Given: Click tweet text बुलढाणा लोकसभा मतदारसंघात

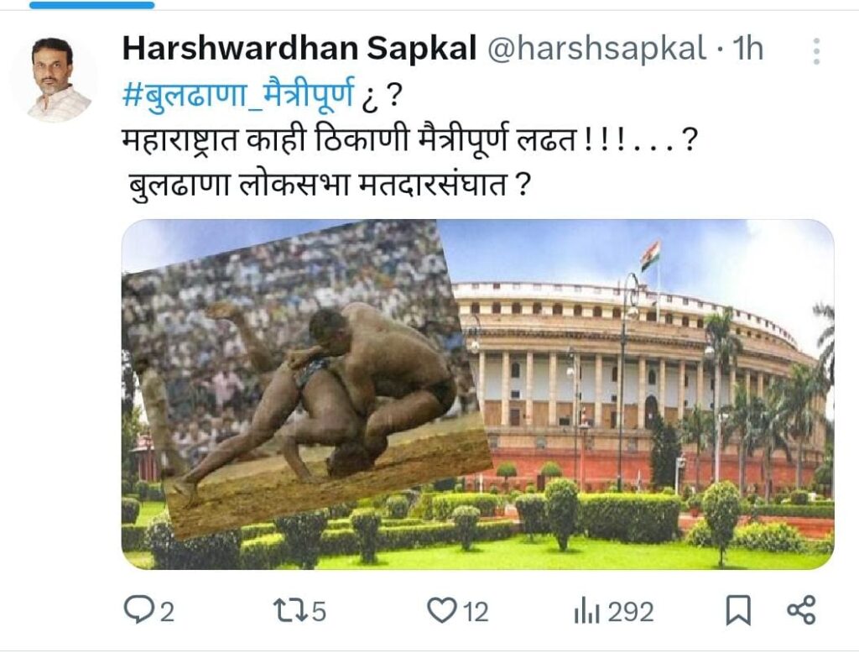Looking at the screenshot, I should pos(317,185).
